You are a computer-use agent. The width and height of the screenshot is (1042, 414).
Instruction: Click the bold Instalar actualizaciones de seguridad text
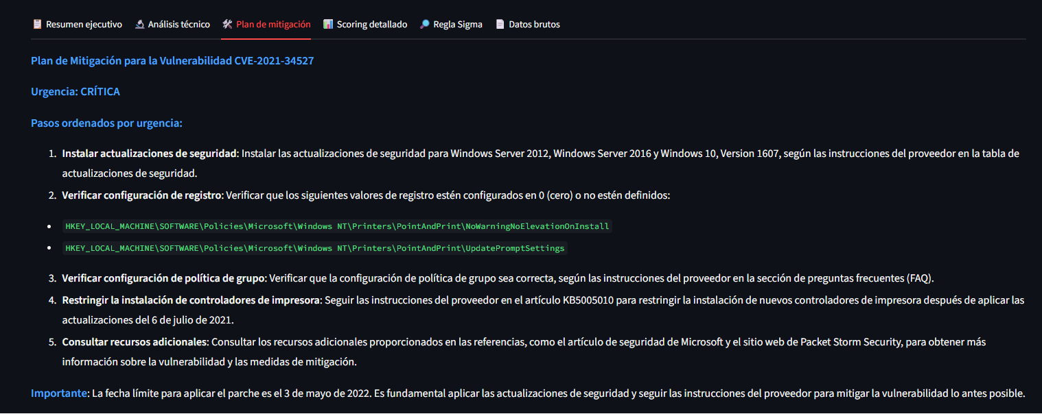[150, 154]
